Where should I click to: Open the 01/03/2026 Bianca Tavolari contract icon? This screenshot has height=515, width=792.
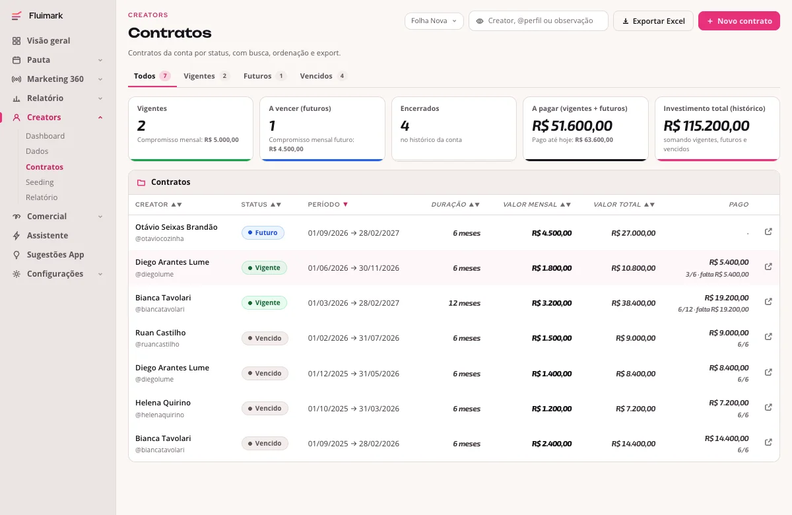[x=768, y=302]
